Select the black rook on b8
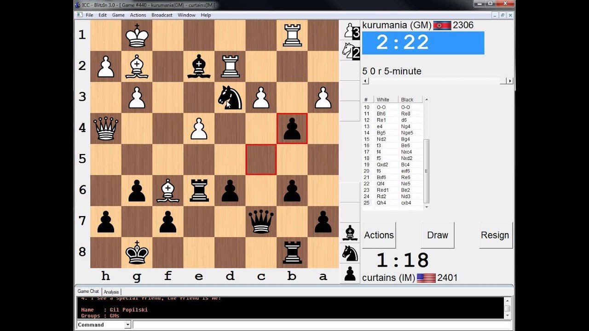This screenshot has height=331, width=589. [x=292, y=252]
